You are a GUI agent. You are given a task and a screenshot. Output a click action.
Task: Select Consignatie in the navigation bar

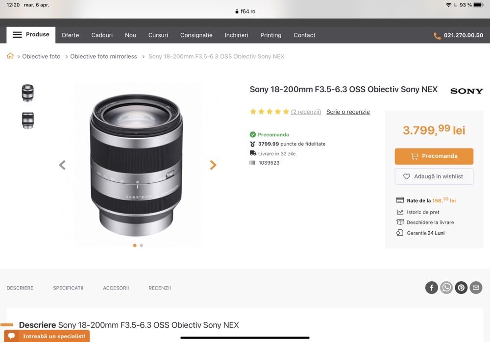[196, 35]
